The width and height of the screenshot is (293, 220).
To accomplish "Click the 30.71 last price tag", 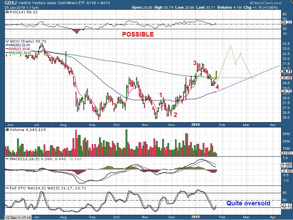I will pos(287,71).
